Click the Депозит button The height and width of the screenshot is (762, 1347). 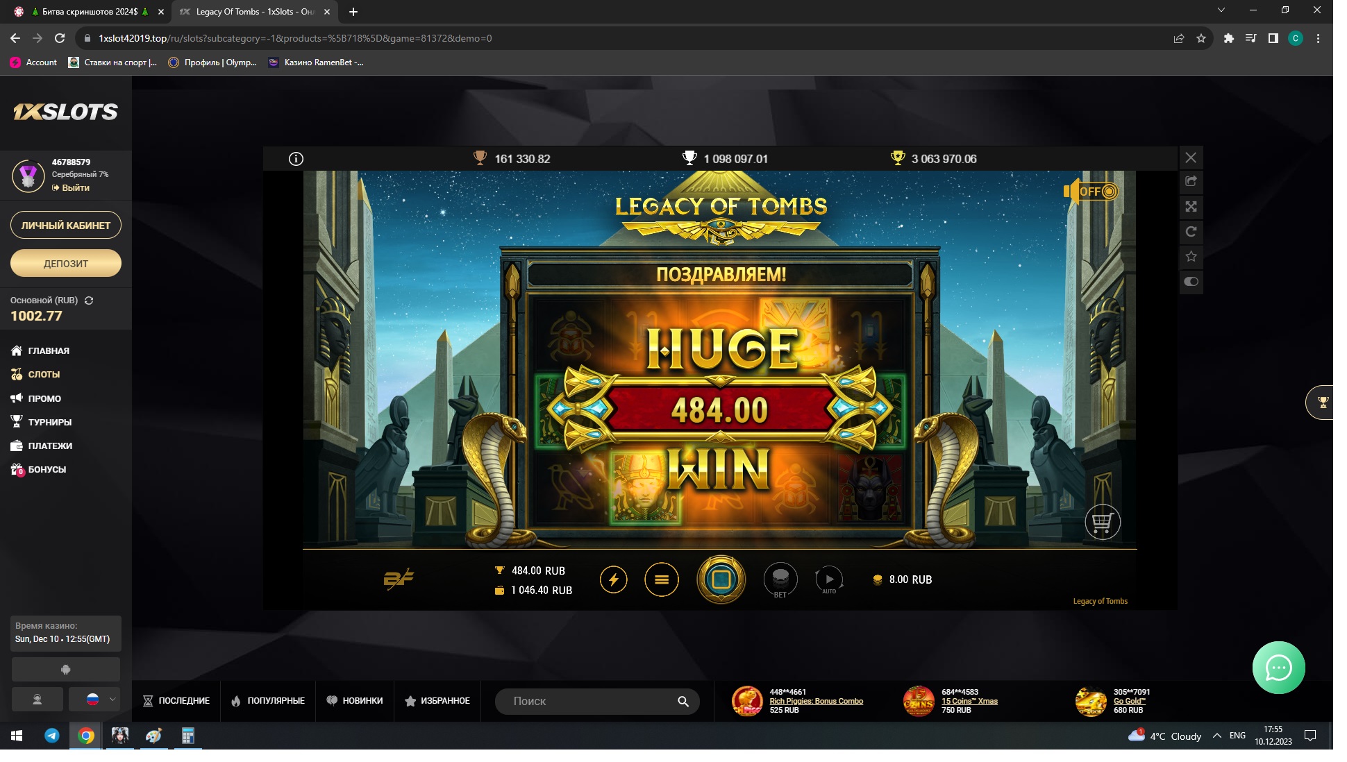[66, 264]
